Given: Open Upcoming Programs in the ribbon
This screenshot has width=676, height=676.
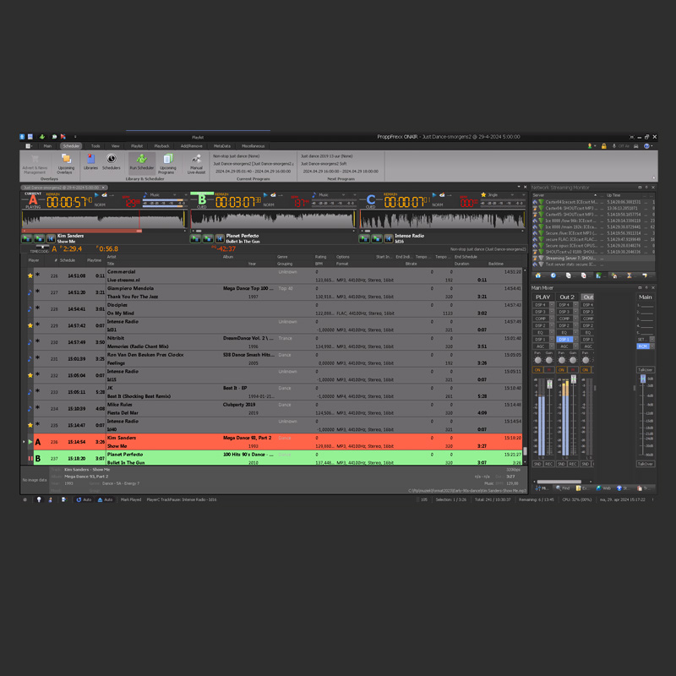Looking at the screenshot, I should click(x=167, y=162).
